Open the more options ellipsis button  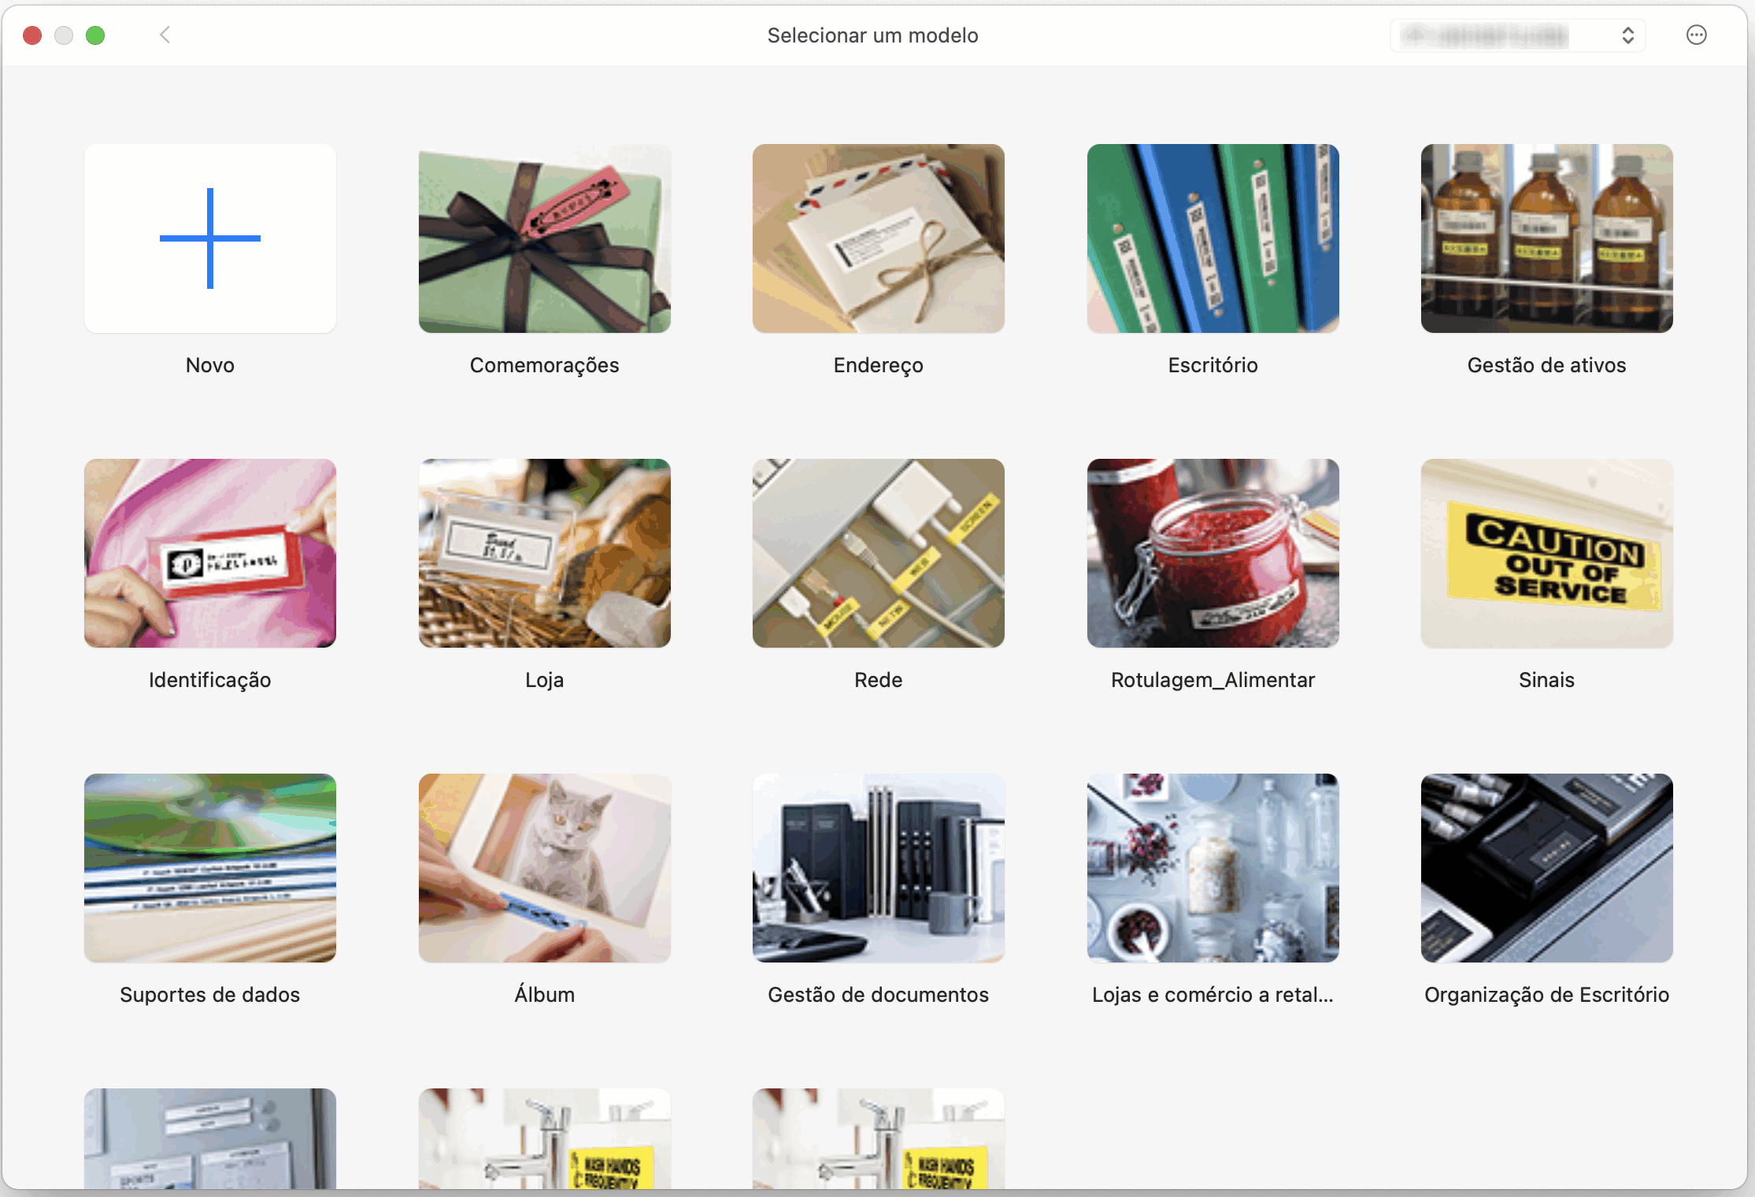(x=1697, y=35)
